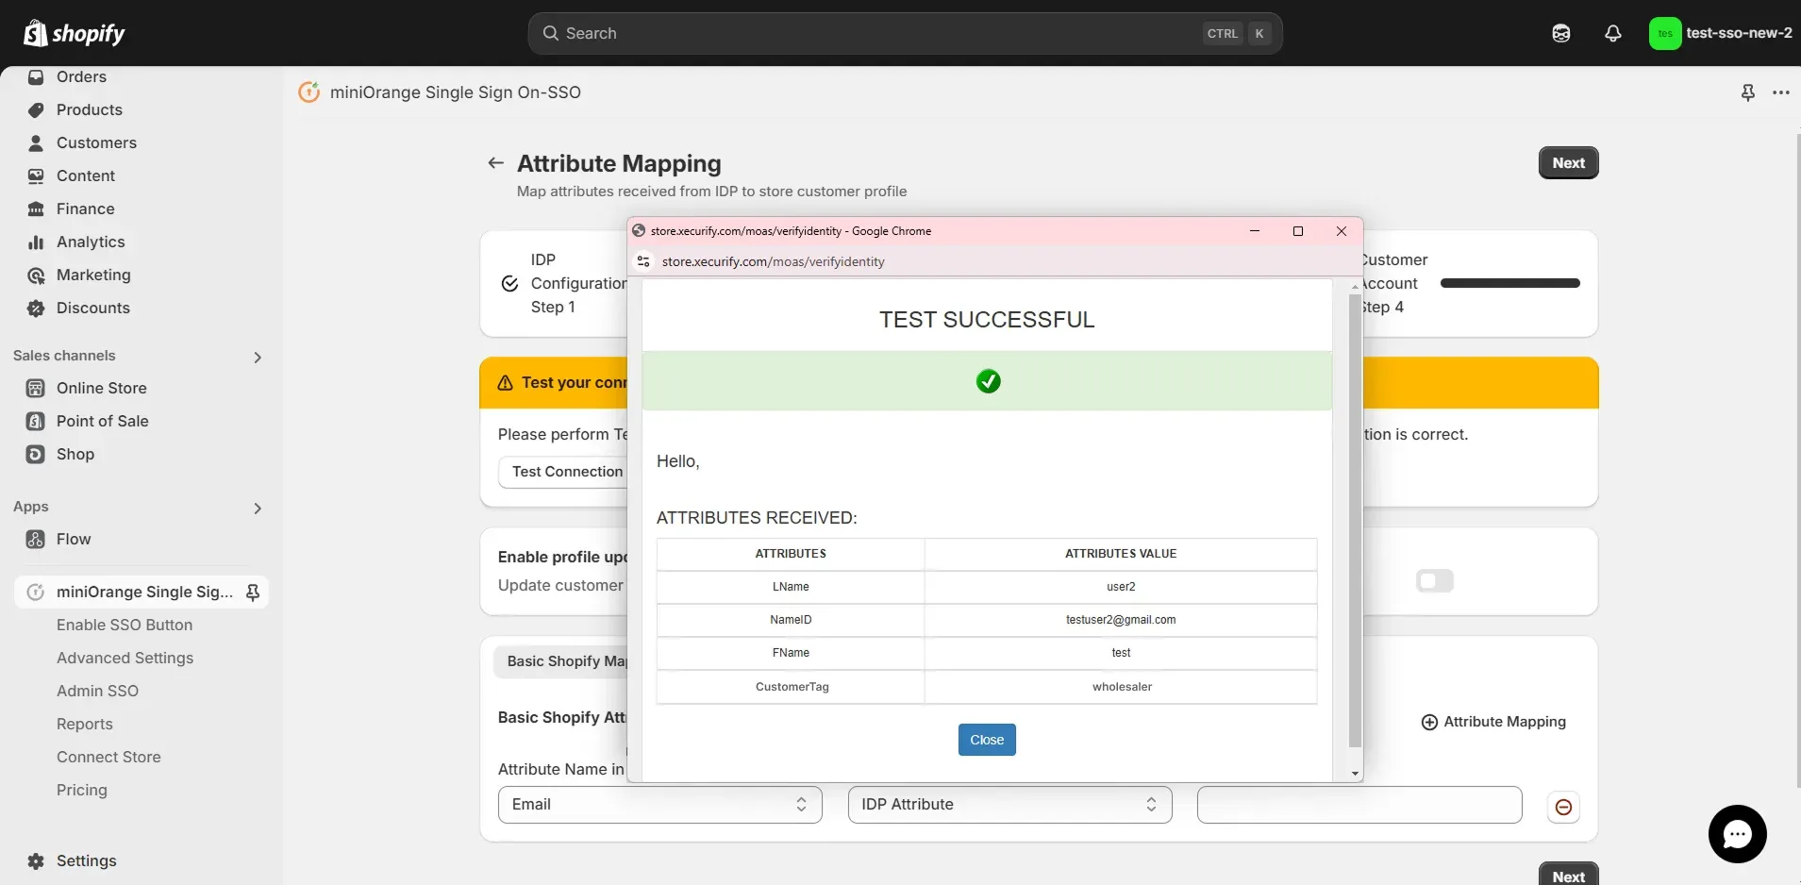Click the pin icon in app header

pos(1747,92)
